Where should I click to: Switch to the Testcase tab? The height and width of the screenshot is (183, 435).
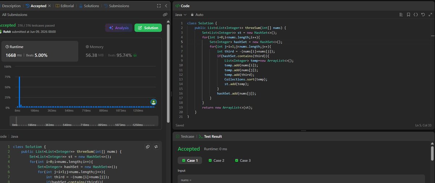tap(185, 136)
